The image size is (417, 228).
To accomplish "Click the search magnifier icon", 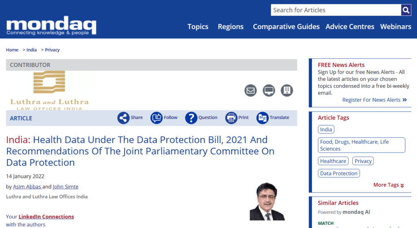I will (406, 10).
